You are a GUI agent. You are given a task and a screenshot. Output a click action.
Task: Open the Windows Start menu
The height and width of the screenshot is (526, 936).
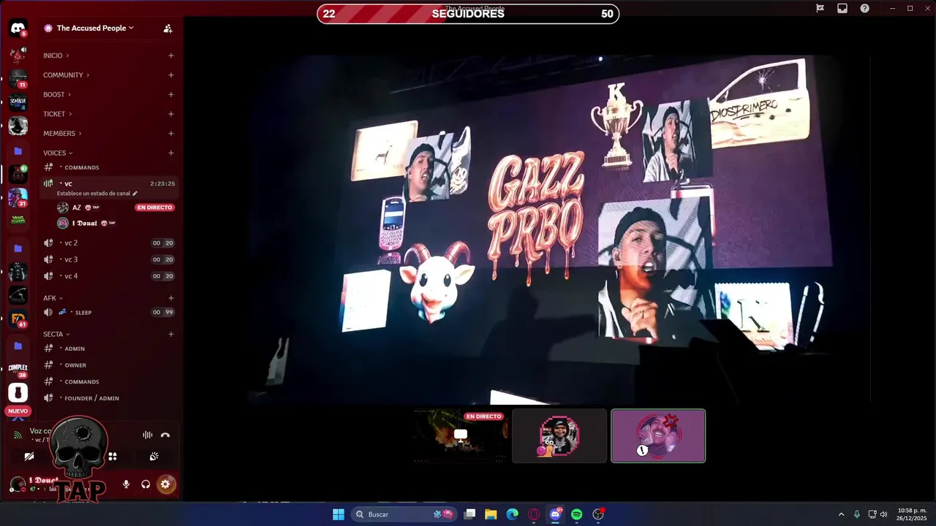pyautogui.click(x=339, y=514)
